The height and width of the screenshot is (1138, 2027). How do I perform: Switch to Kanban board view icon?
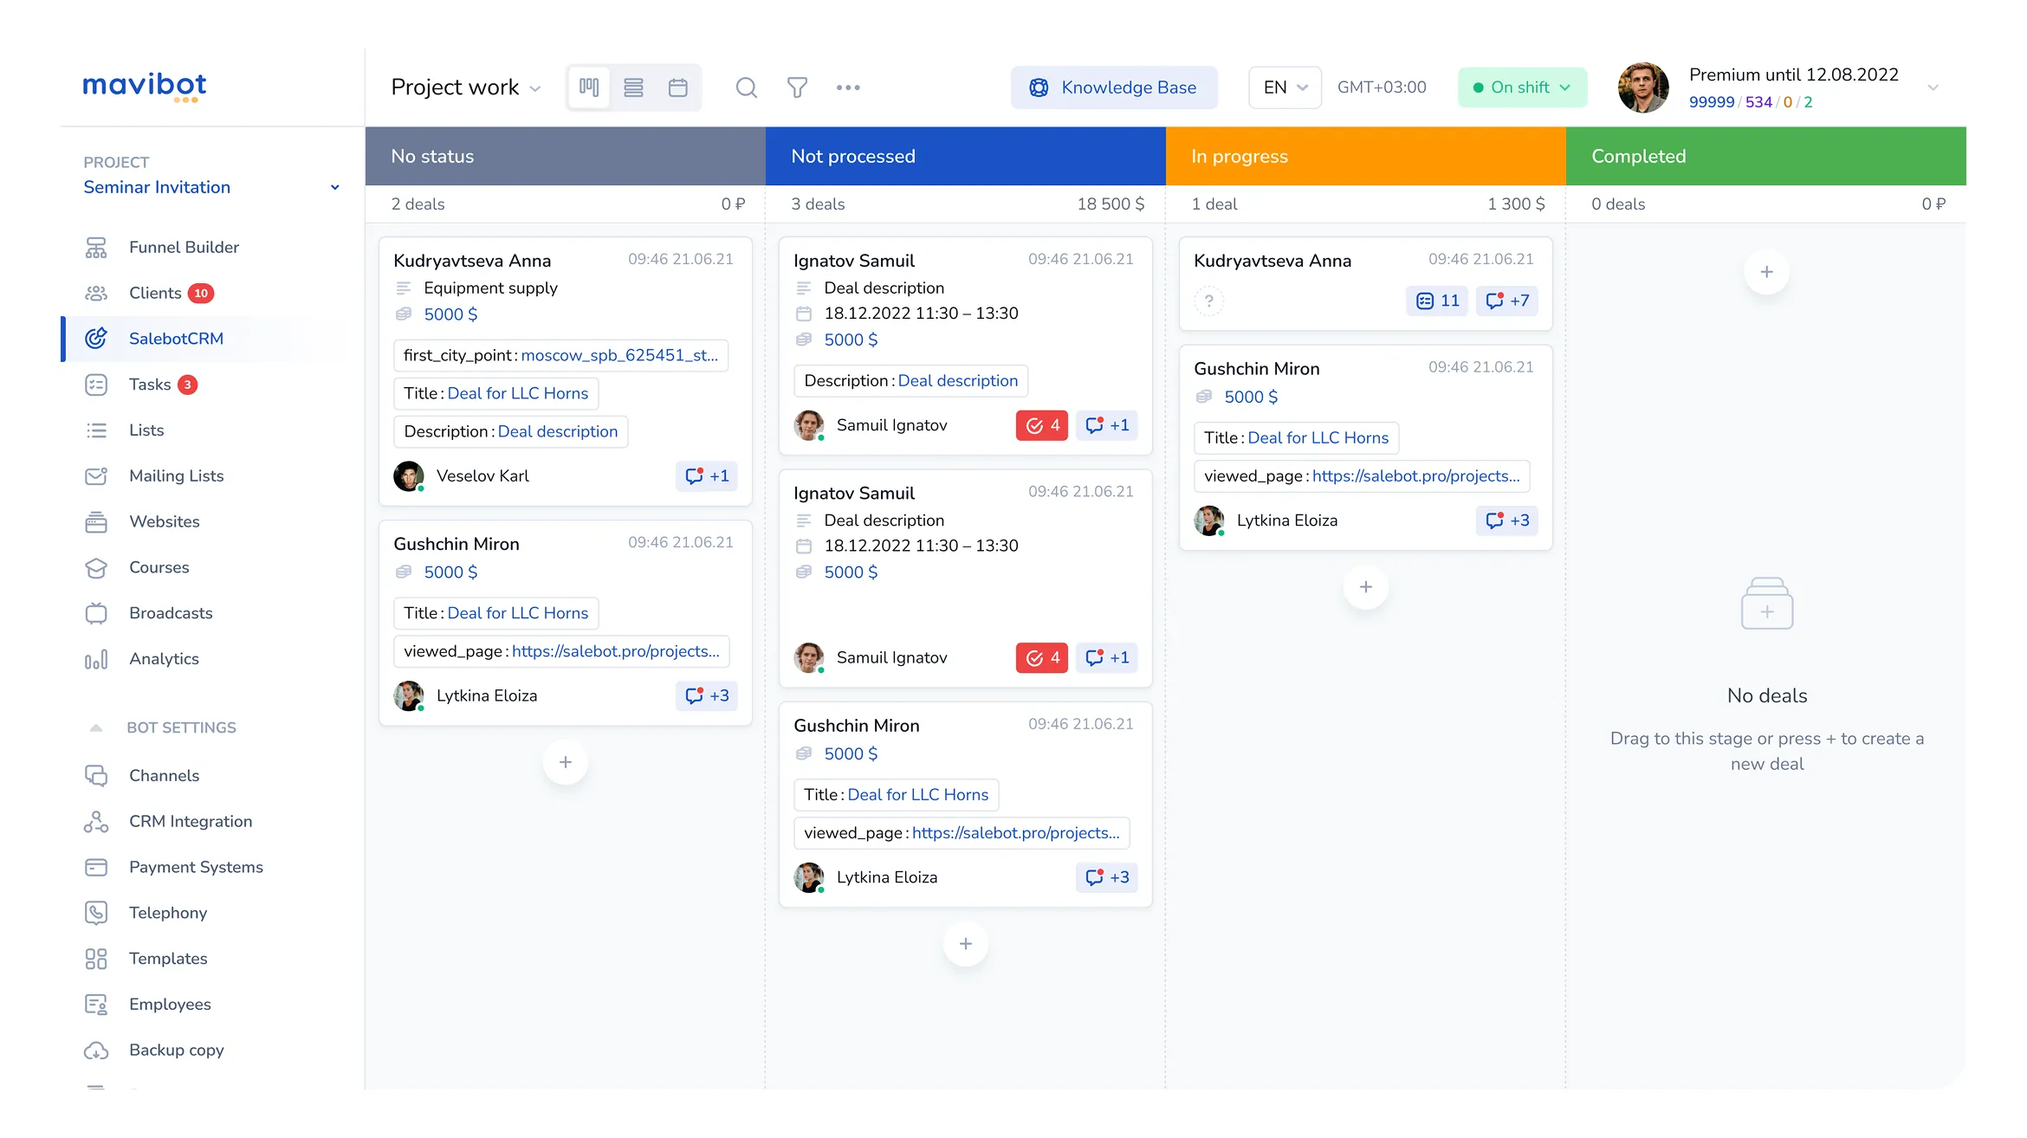[589, 87]
